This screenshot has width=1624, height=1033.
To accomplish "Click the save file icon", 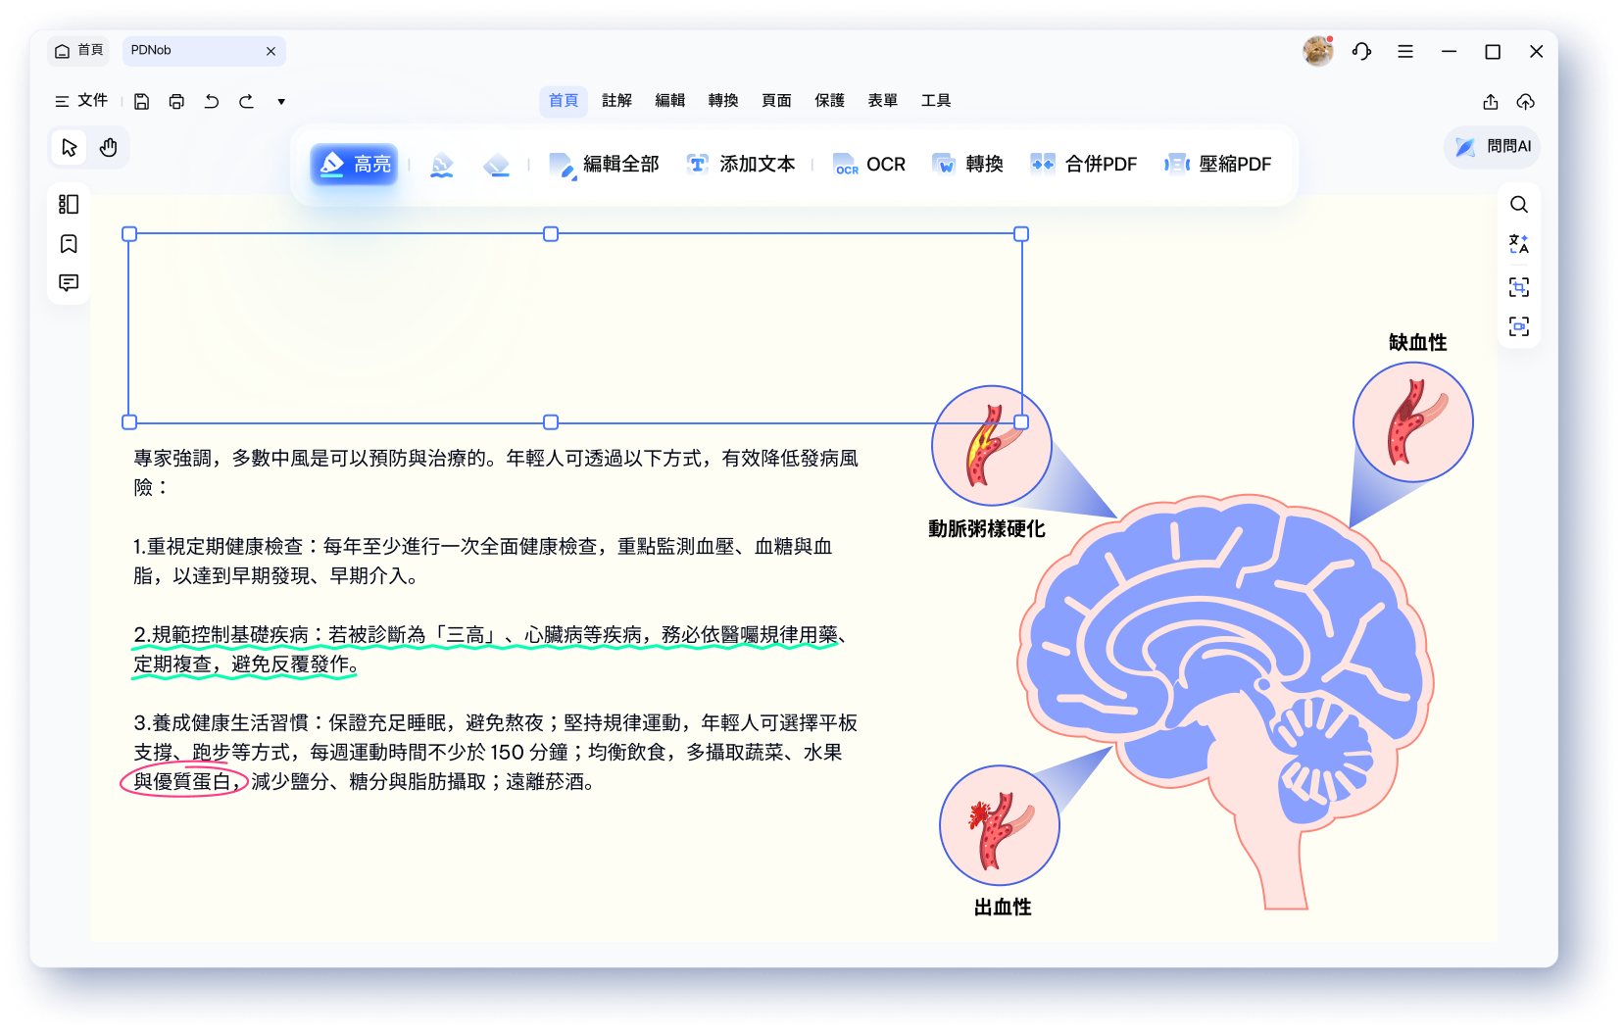I will 141,101.
